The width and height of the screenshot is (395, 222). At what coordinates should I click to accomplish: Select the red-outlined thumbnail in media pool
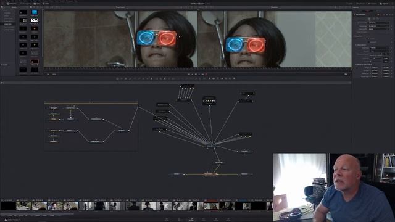[x=35, y=62]
